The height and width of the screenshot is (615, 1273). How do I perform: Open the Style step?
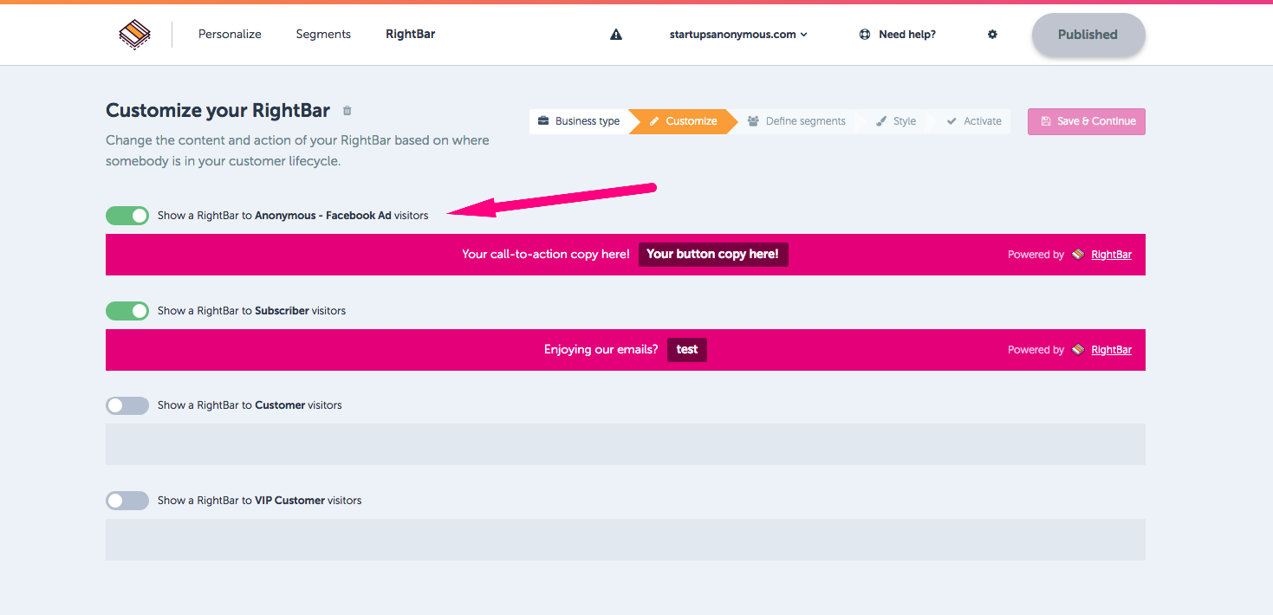click(x=896, y=121)
